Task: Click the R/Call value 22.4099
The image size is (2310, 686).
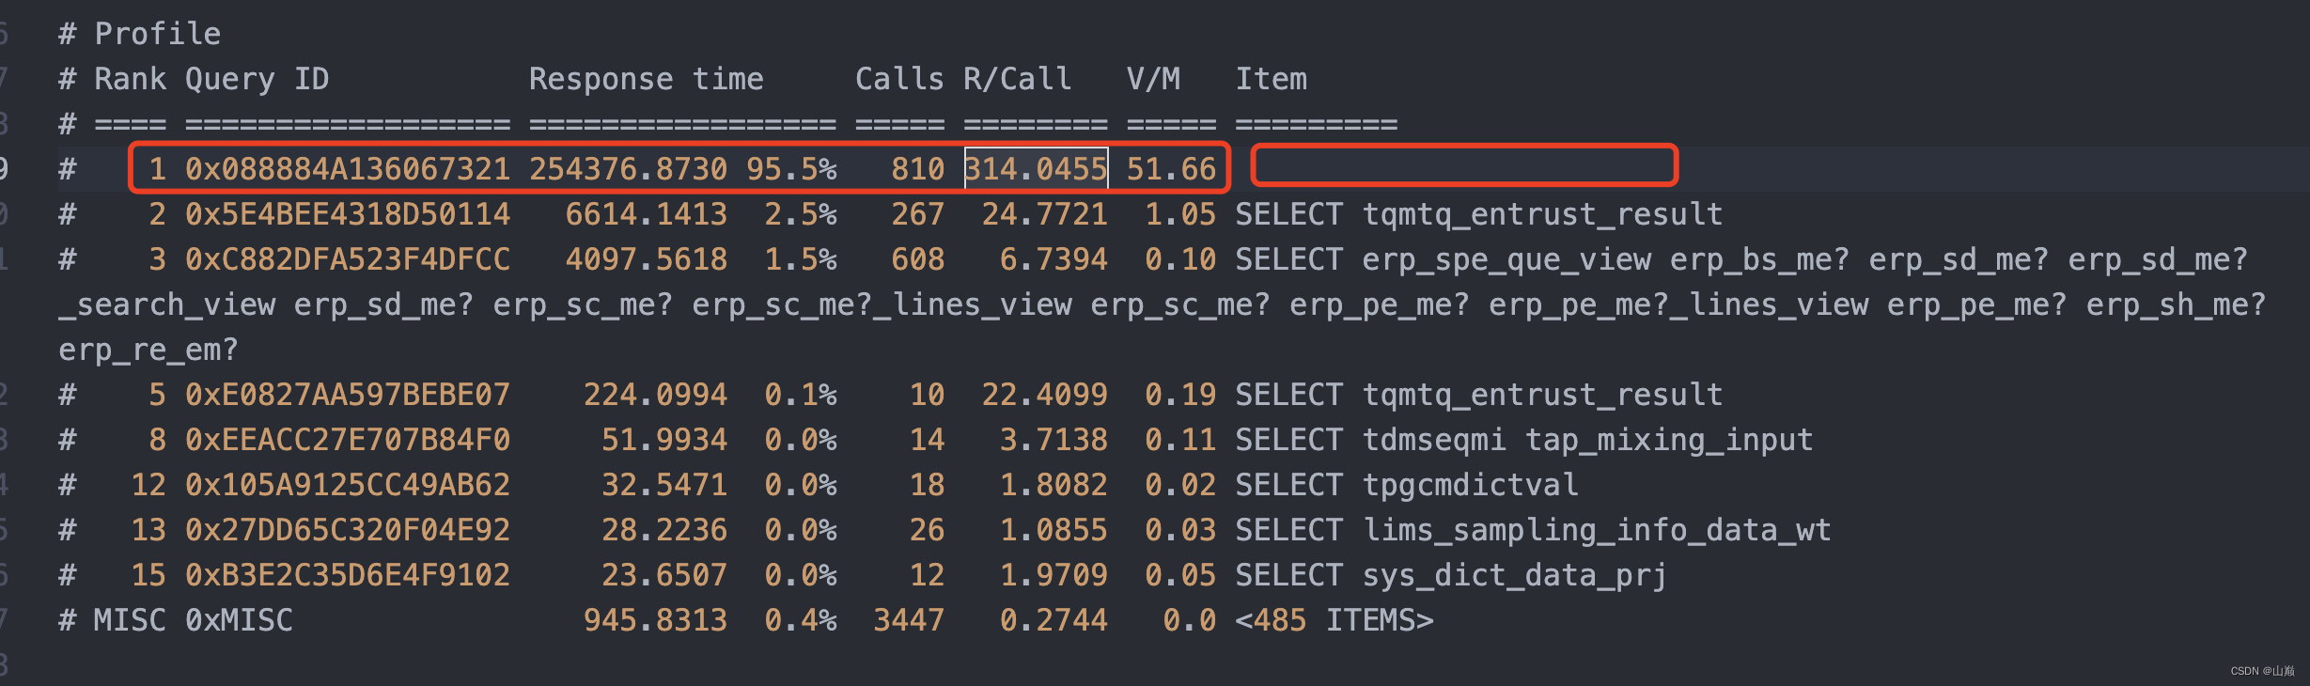Action: point(1045,395)
